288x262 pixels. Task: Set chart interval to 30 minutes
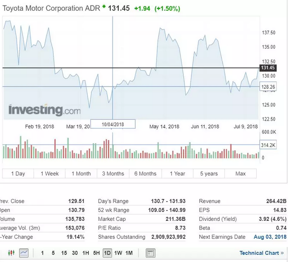(x=75, y=253)
